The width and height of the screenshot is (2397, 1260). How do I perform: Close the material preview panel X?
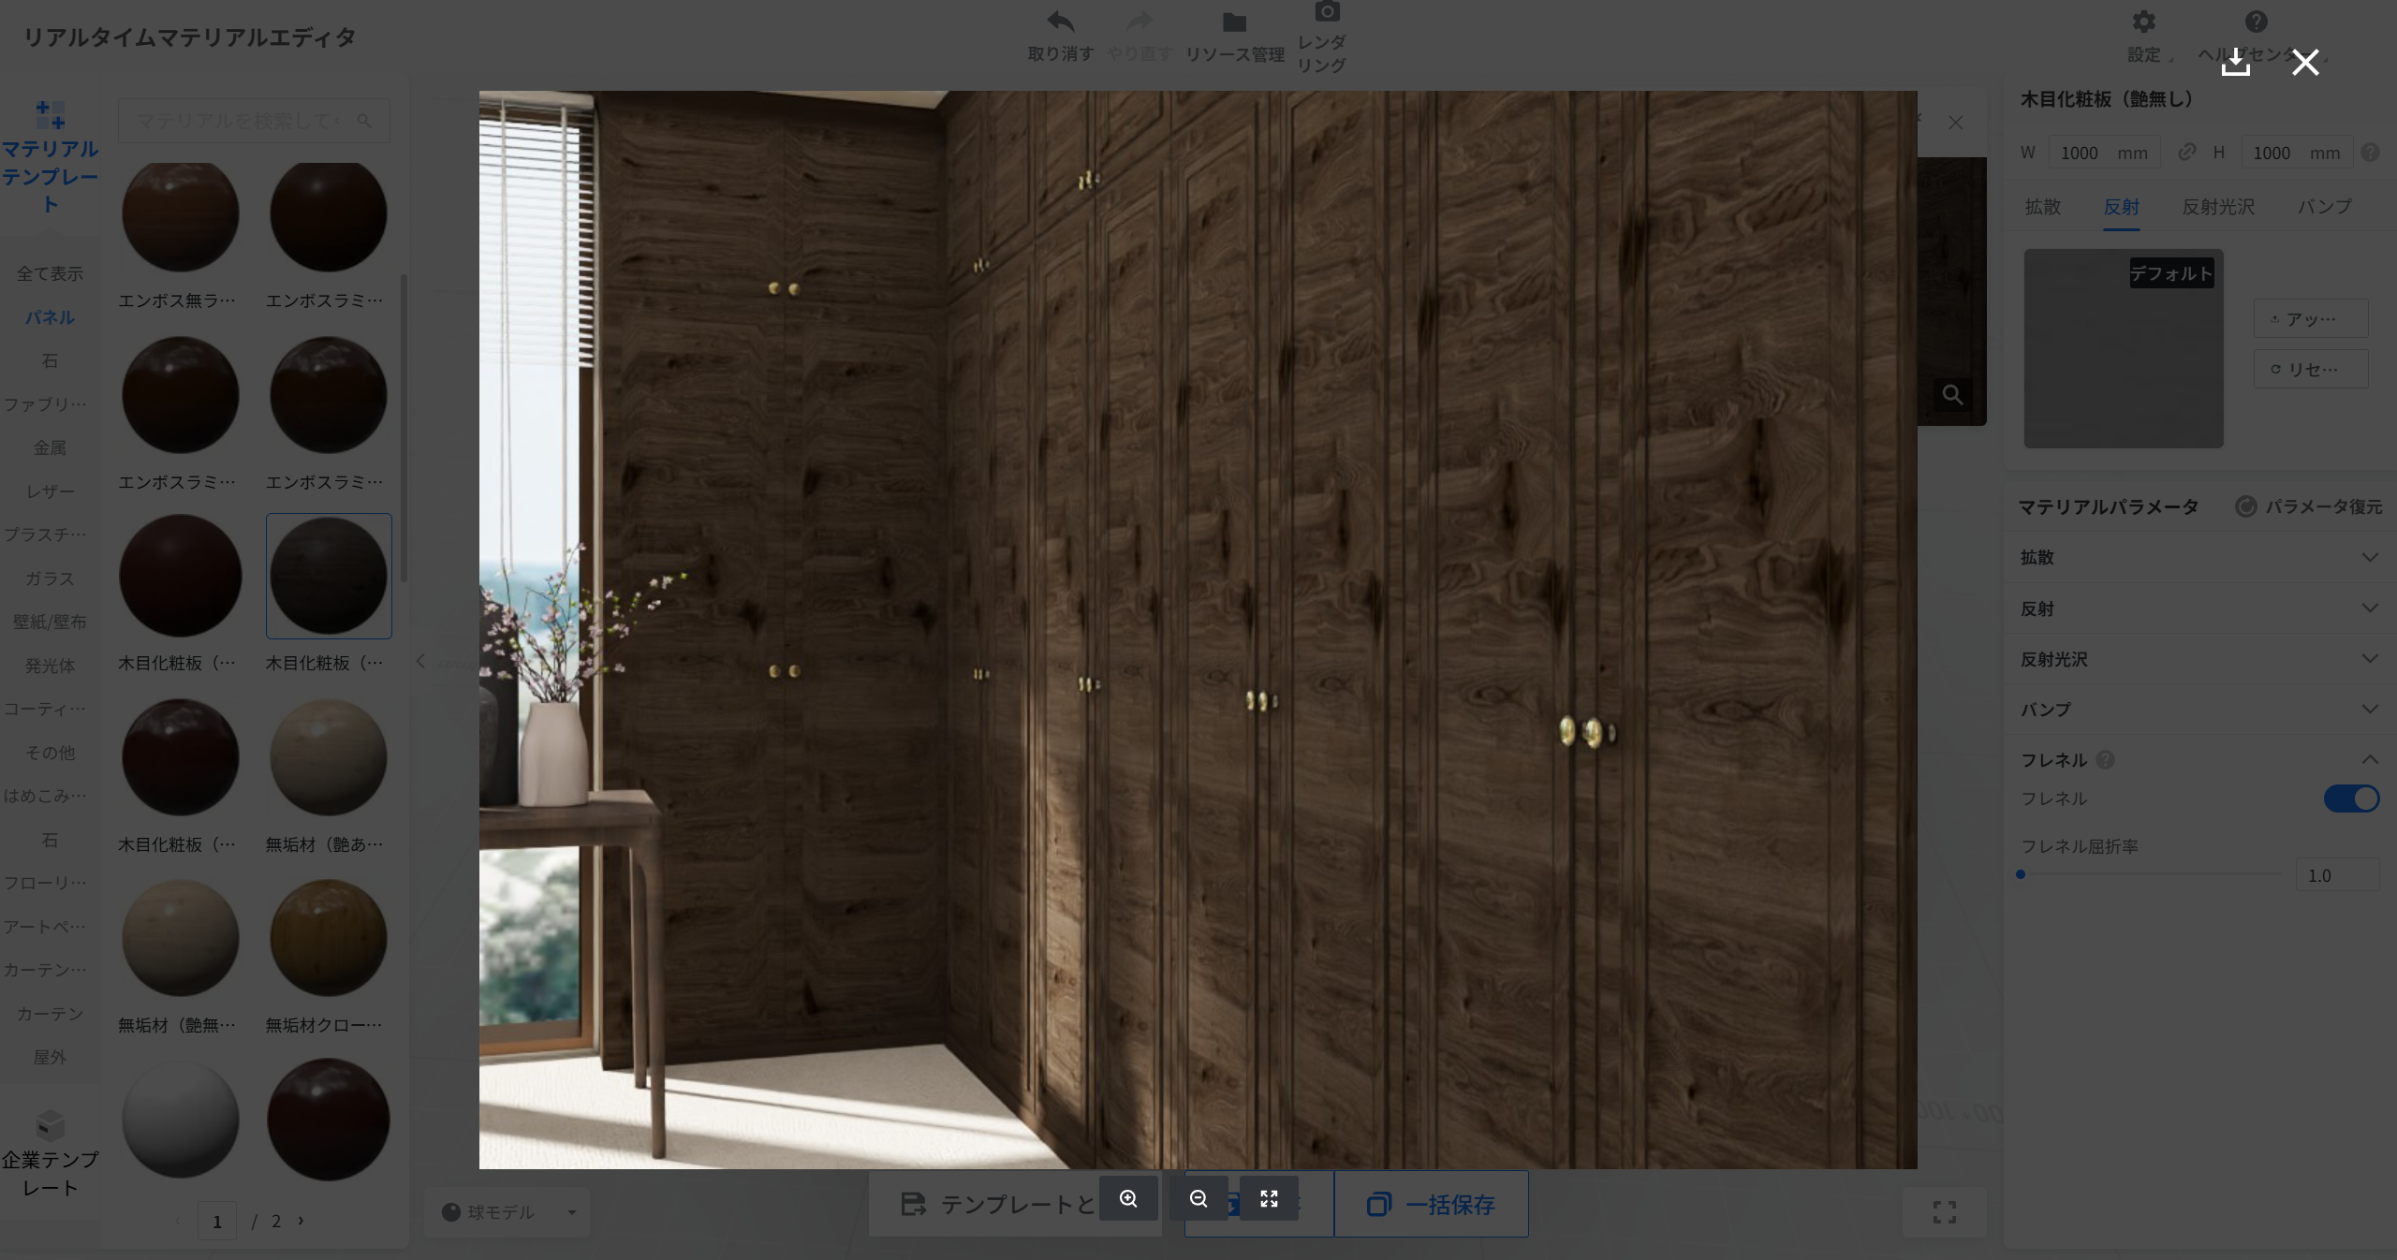click(1955, 123)
